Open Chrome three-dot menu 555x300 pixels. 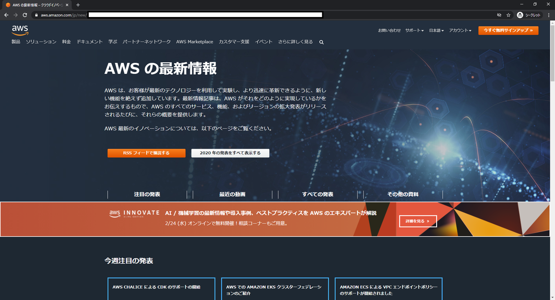point(549,15)
